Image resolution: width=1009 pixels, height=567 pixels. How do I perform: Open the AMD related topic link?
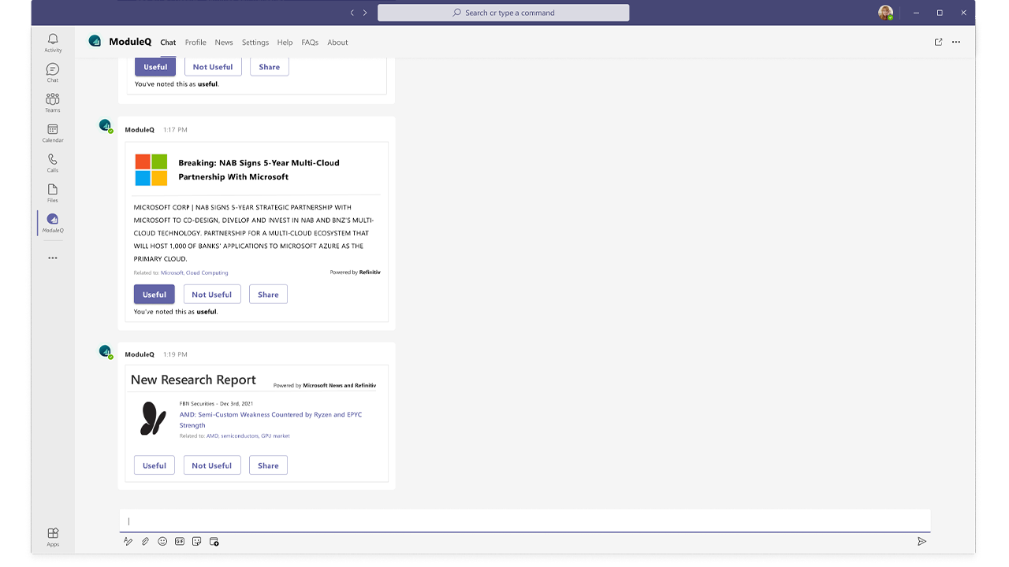click(213, 436)
